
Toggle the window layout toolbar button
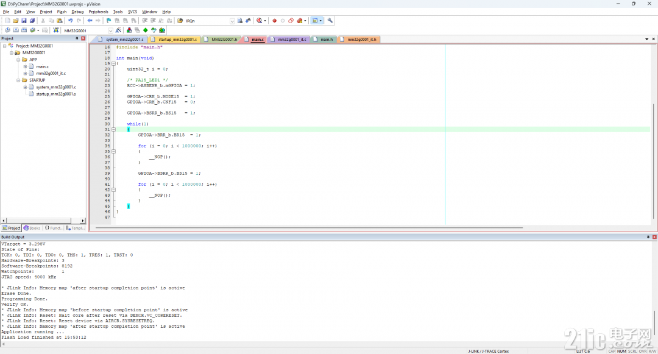(315, 21)
